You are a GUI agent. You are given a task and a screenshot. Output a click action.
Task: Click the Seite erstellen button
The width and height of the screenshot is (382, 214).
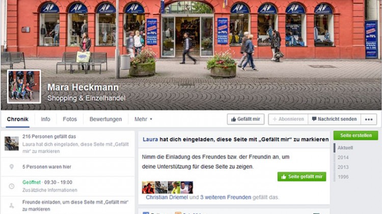[356, 136]
